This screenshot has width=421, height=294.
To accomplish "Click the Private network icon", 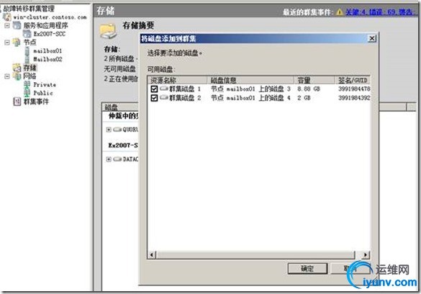I will pos(27,84).
